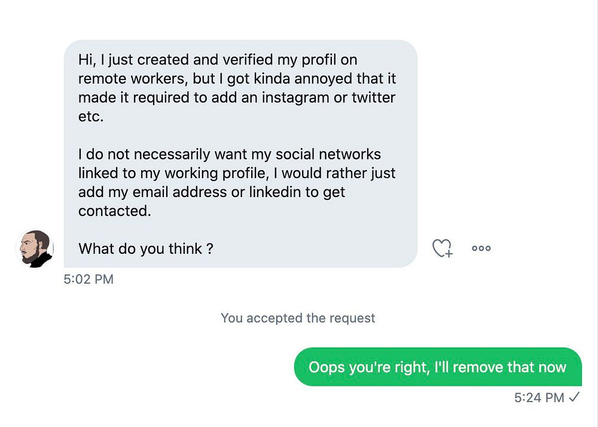This screenshot has height=427, width=598.
Task: Click the word "twitter" in the message
Action: [373, 97]
